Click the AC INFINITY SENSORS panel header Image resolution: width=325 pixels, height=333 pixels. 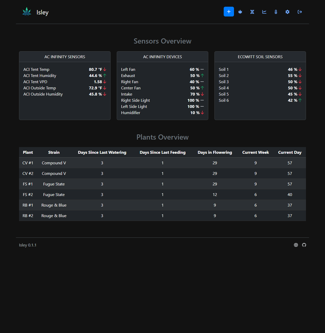click(x=65, y=57)
